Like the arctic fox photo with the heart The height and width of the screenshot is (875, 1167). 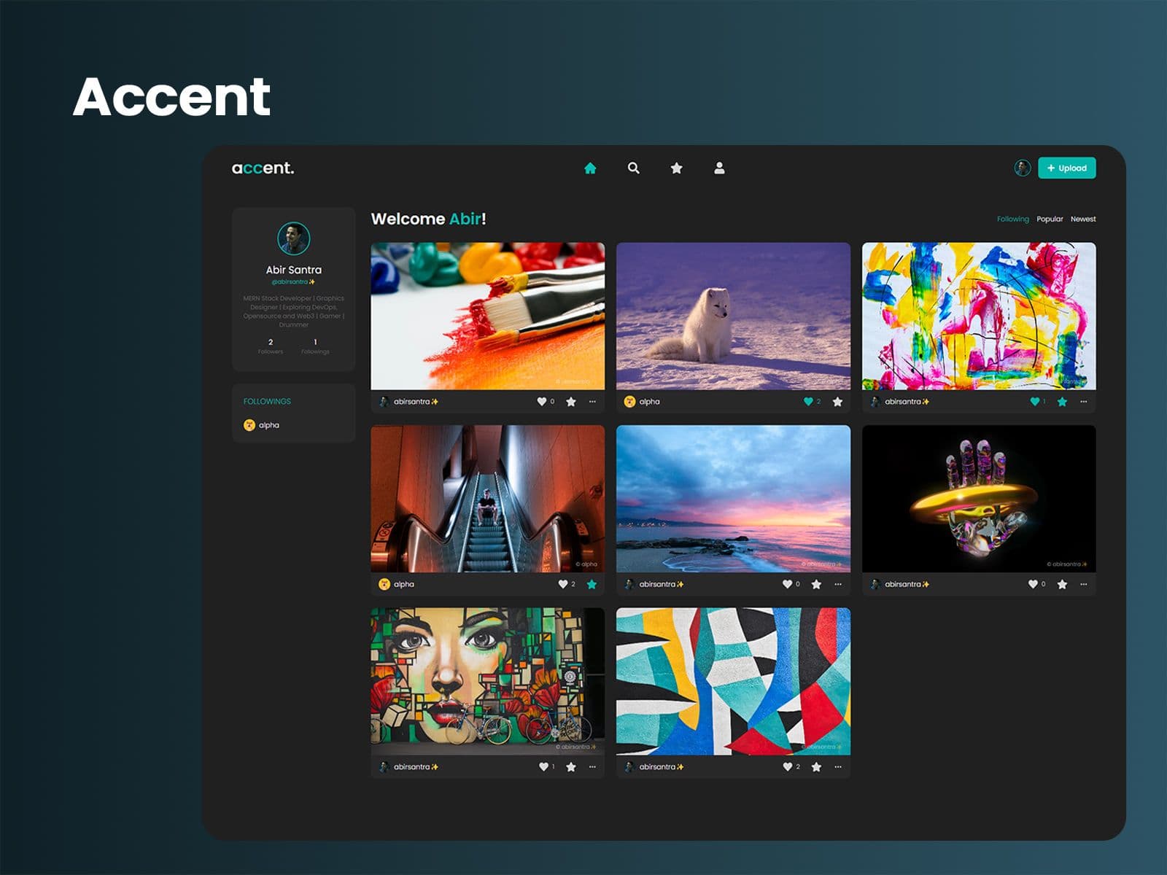810,400
